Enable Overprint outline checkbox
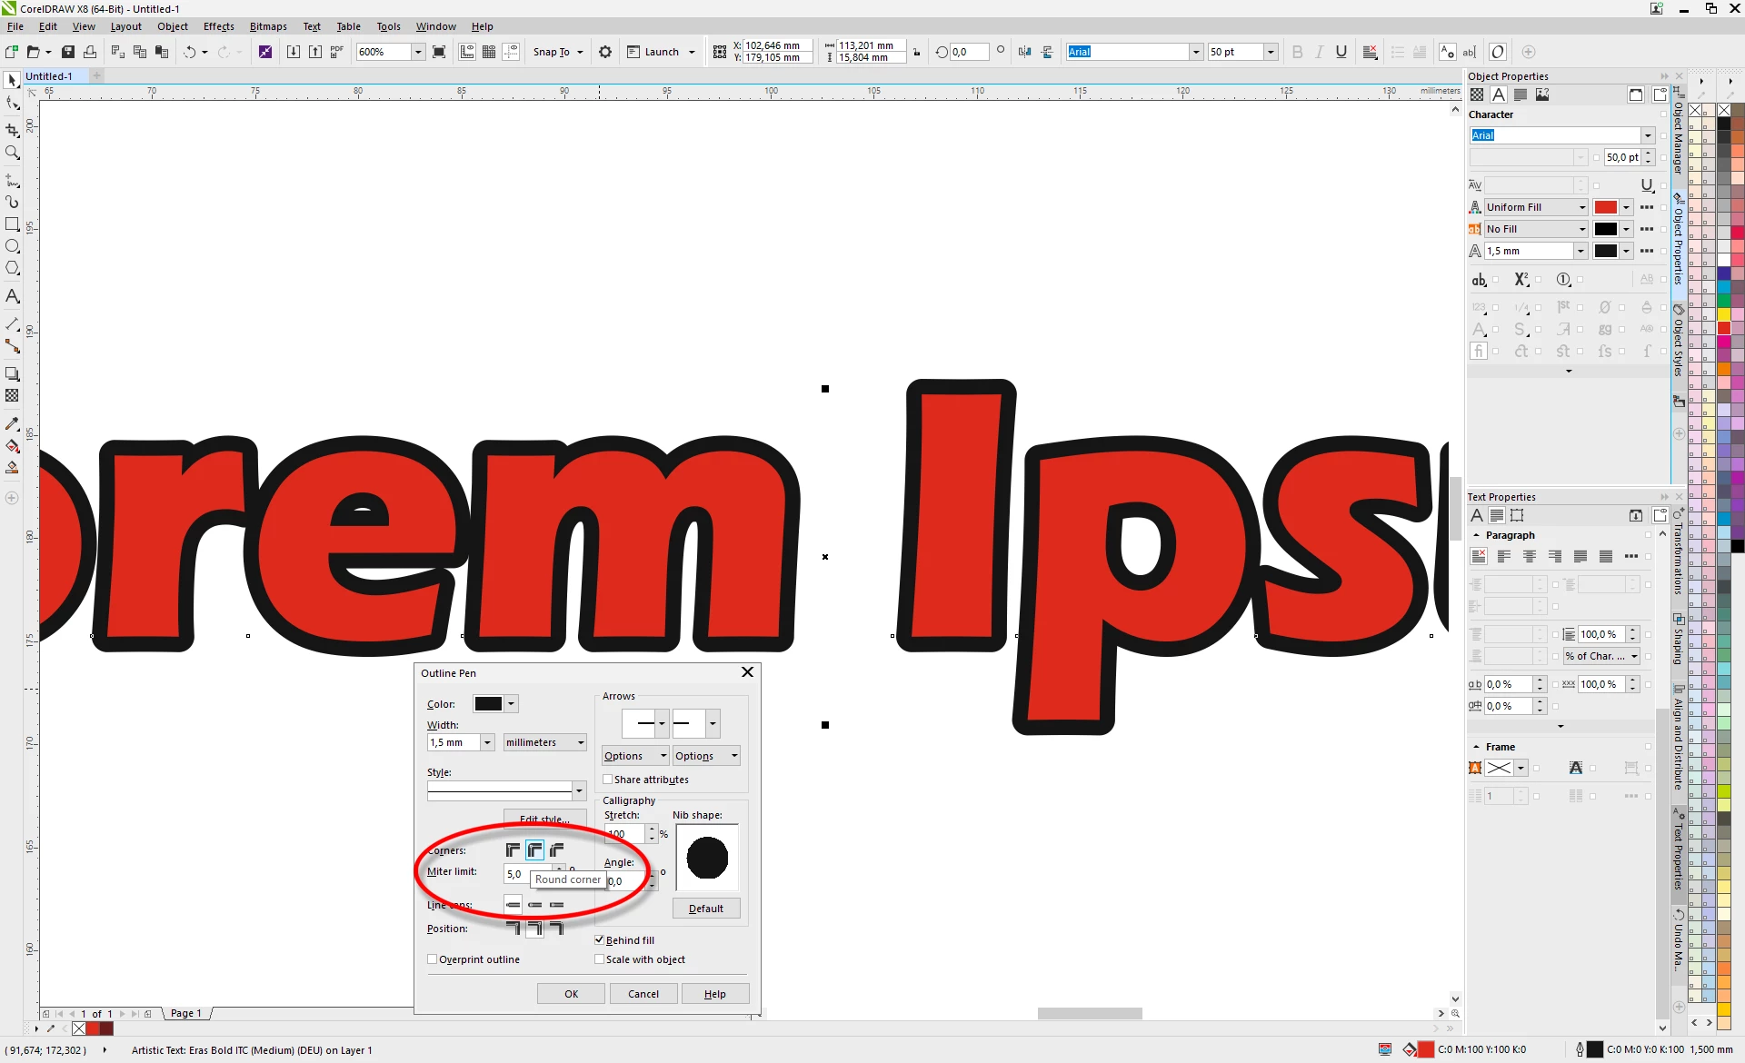The height and width of the screenshot is (1063, 1745). pyautogui.click(x=433, y=959)
